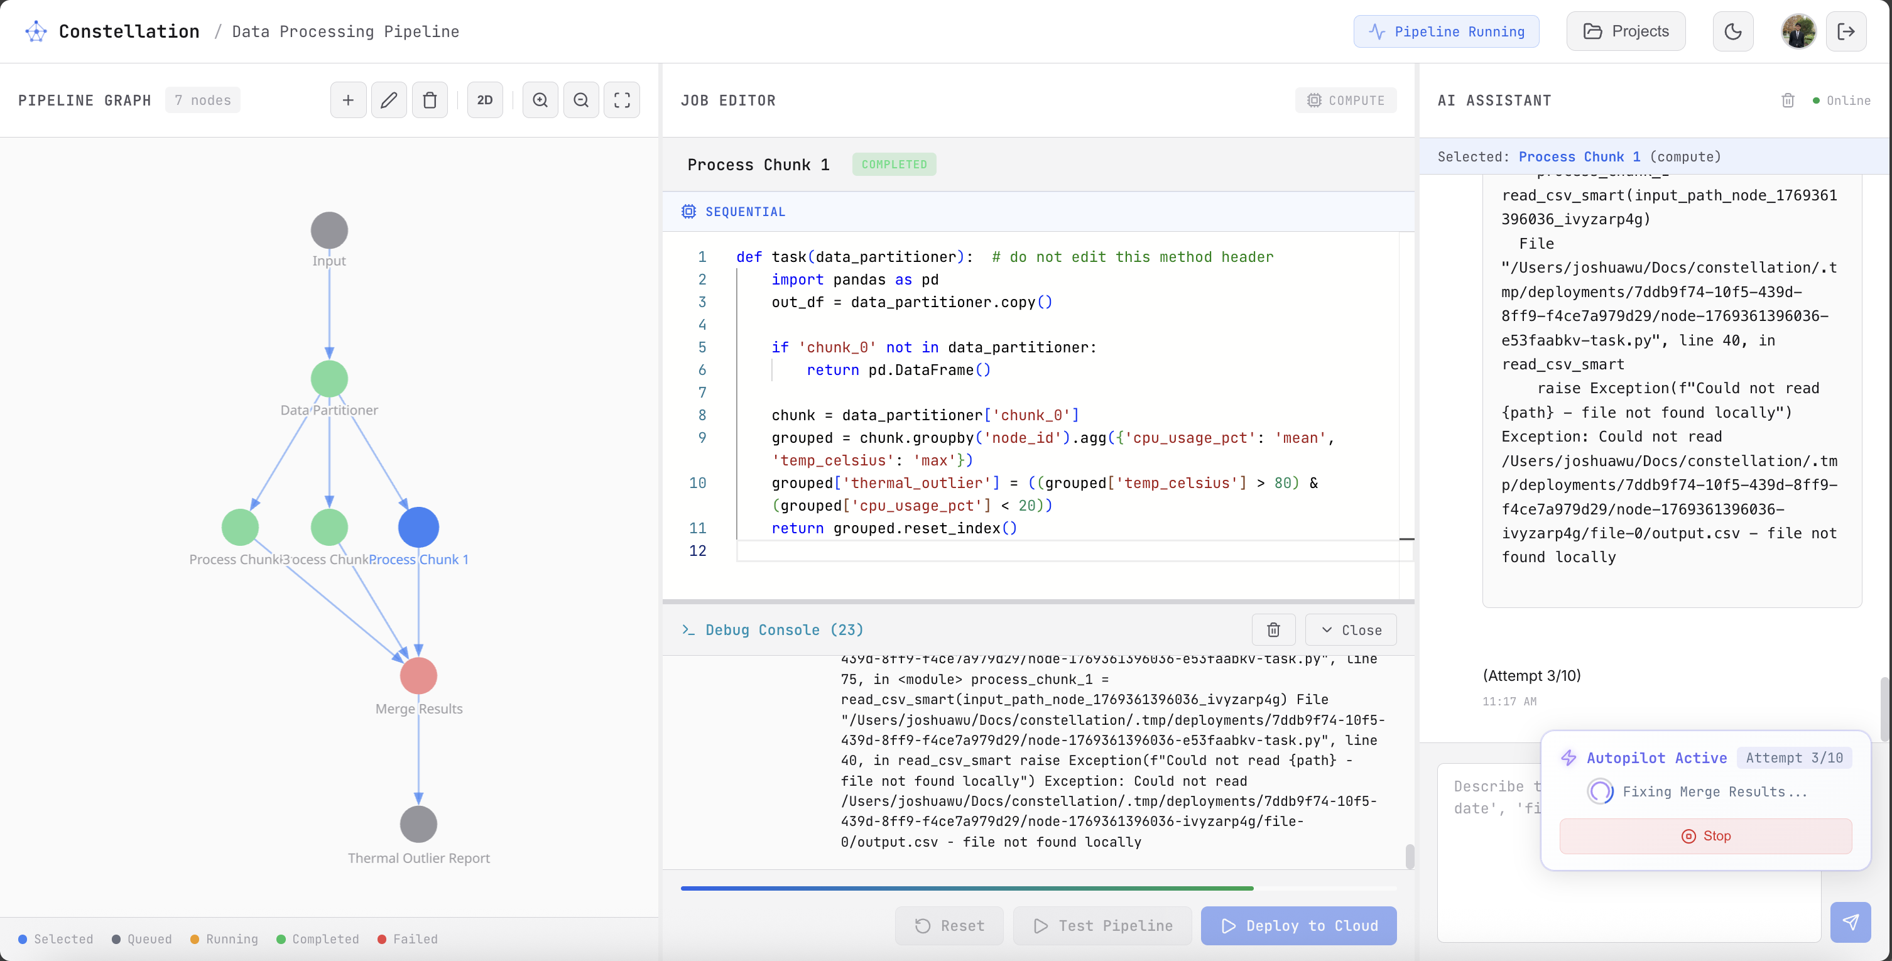
Task: Toggle dark mode with moon icon
Action: (x=1732, y=31)
